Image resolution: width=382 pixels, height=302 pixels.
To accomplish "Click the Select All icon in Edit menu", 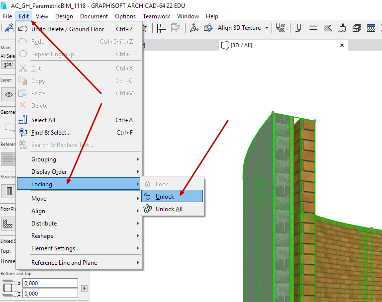I will pos(23,120).
